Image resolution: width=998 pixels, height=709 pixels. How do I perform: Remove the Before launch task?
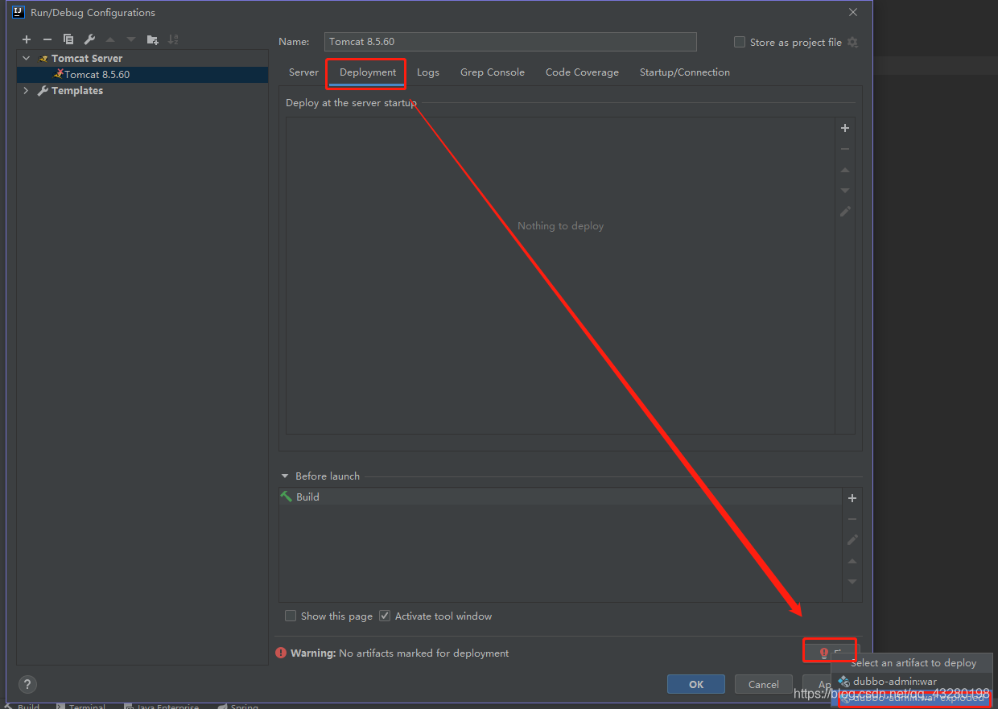pyautogui.click(x=852, y=519)
